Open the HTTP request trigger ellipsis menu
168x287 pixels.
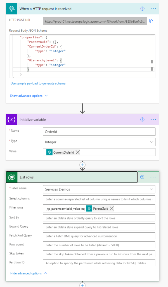click(x=153, y=9)
